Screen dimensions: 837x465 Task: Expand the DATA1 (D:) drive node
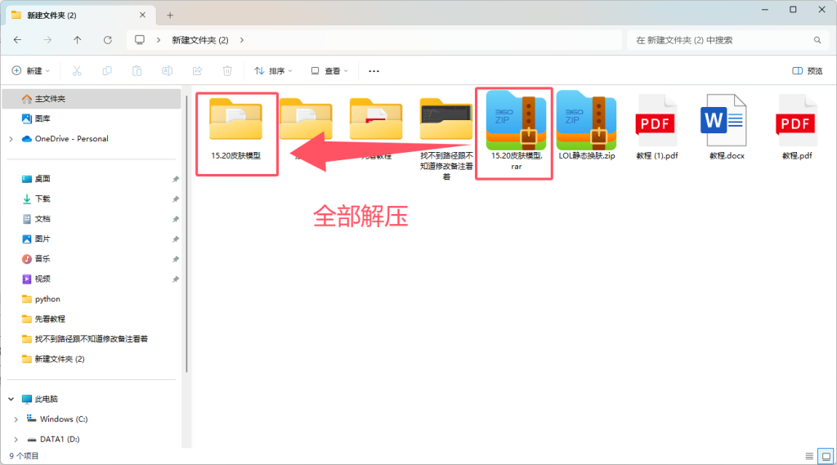[x=16, y=440]
